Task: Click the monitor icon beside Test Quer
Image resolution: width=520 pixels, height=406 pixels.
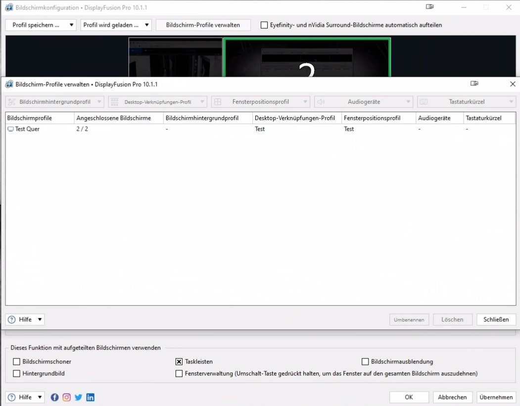Action: (x=10, y=129)
